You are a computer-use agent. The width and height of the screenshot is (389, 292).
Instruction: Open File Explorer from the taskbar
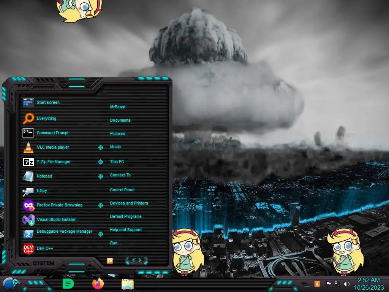128,284
